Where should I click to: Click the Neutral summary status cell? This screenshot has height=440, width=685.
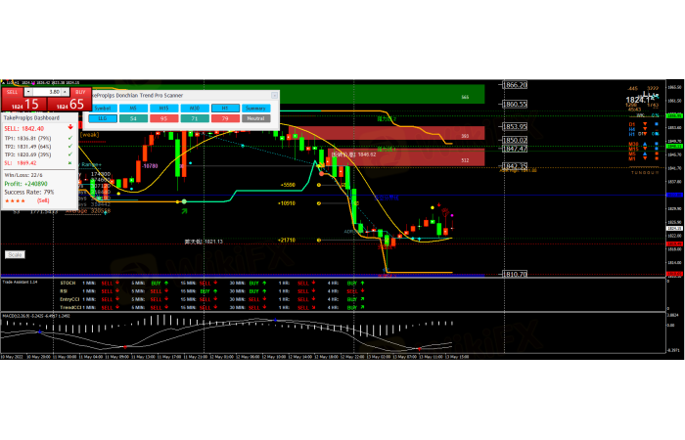(255, 118)
